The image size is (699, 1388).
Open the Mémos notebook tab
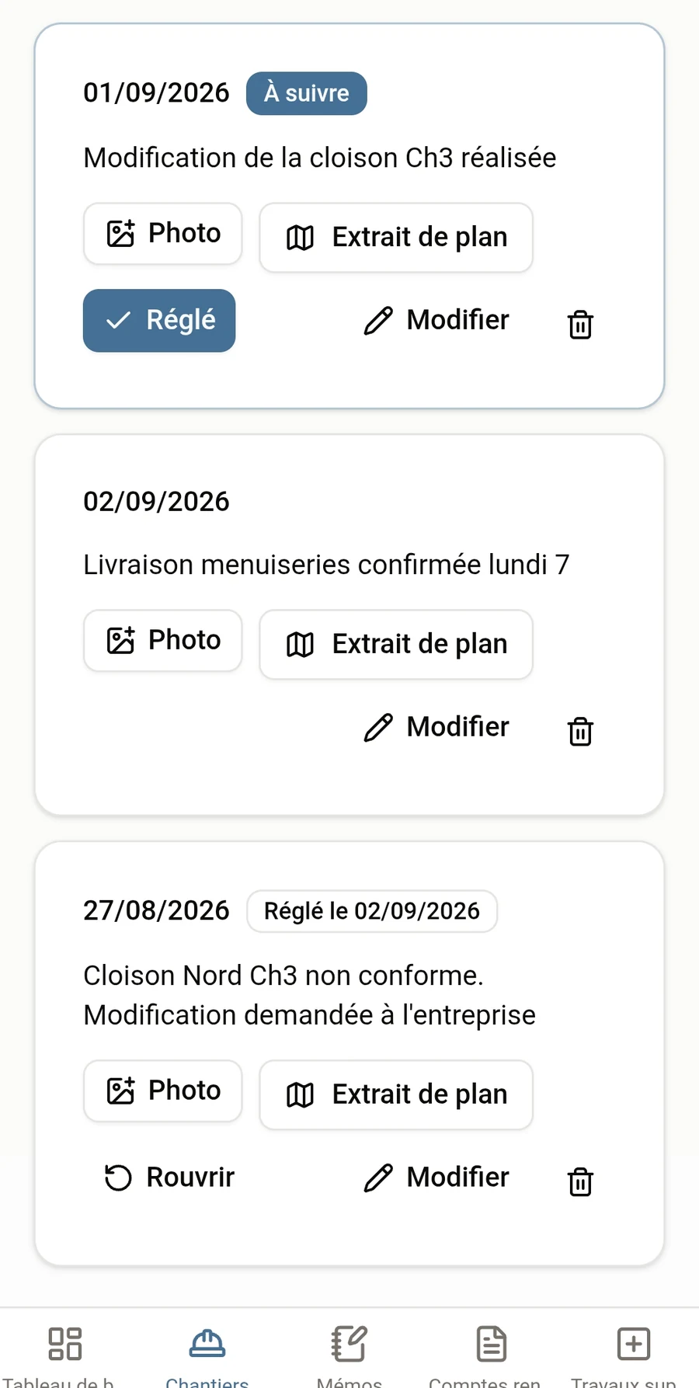click(x=349, y=1351)
